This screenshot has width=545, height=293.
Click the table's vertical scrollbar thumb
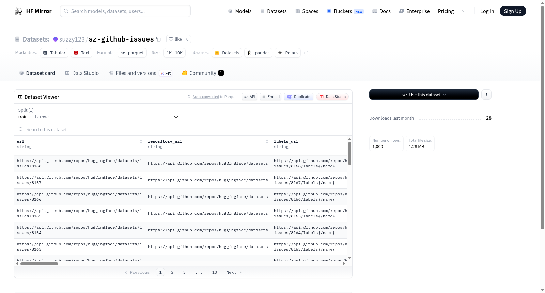tap(349, 153)
